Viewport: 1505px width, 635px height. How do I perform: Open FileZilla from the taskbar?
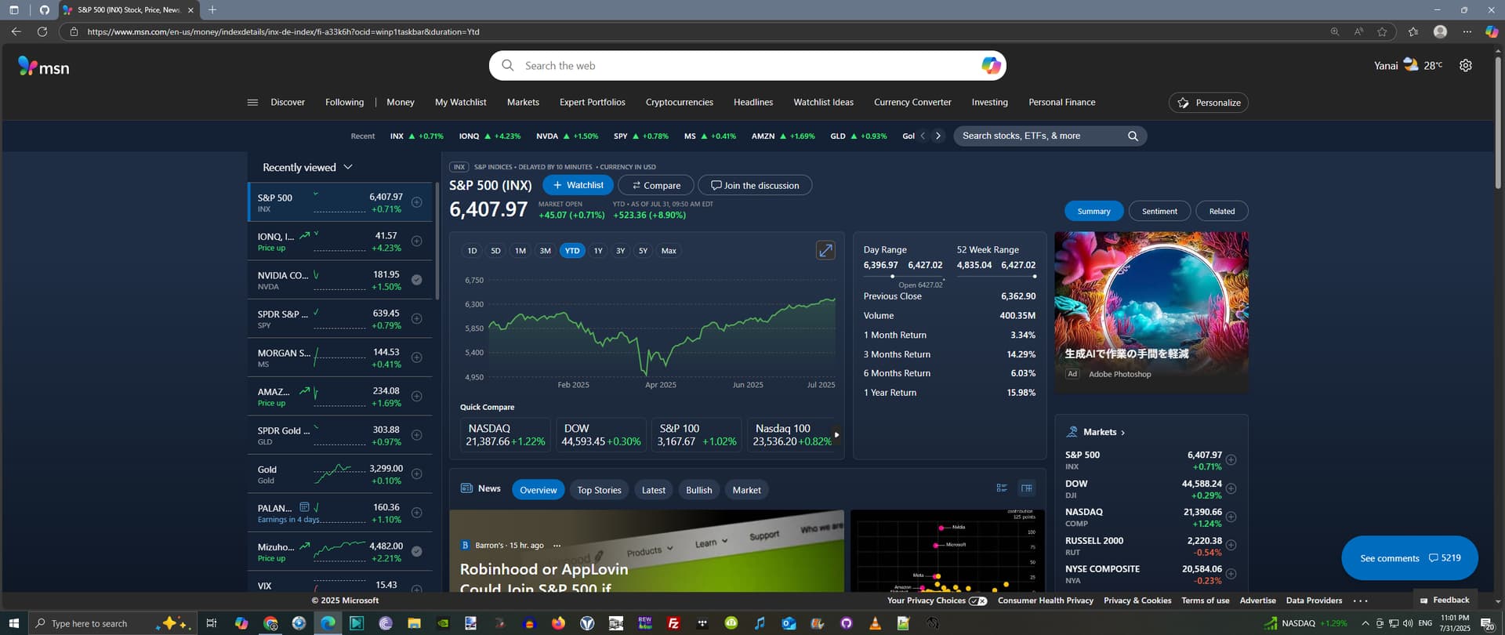coord(673,623)
